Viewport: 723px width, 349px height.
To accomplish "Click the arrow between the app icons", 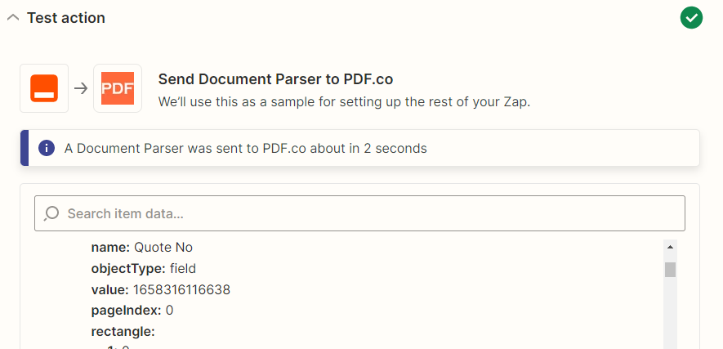I will click(81, 88).
